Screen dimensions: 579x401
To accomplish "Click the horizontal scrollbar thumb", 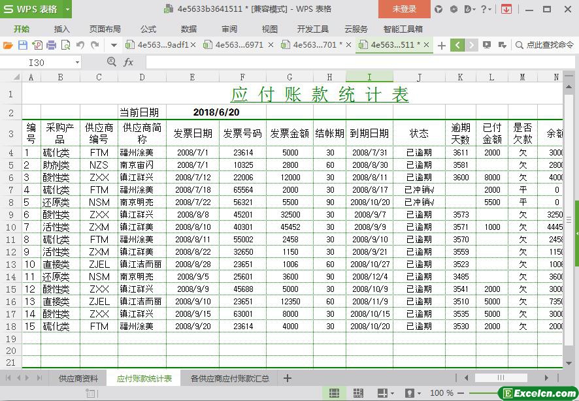I will [500, 378].
